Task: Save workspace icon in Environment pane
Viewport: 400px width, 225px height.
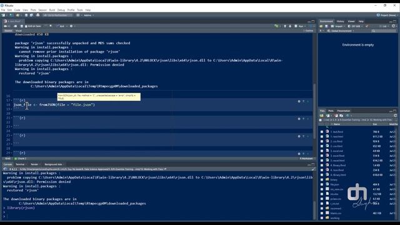Action: (326, 26)
